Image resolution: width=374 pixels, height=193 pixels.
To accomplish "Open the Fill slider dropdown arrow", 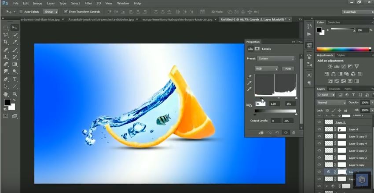I will [372, 110].
